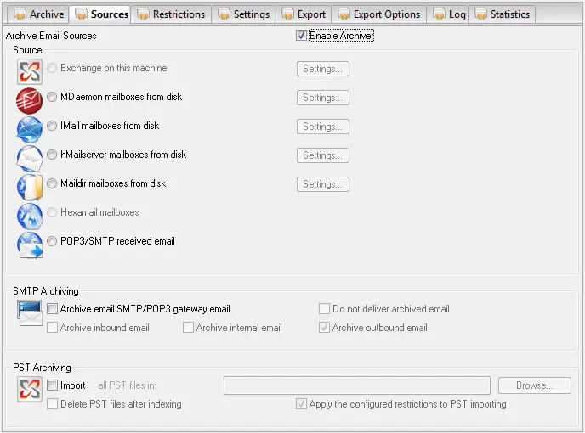Click the hMailserver envelope icon
This screenshot has height=433, width=585.
pyautogui.click(x=30, y=159)
